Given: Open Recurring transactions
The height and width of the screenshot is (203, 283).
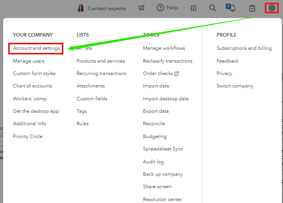Looking at the screenshot, I should tap(101, 73).
